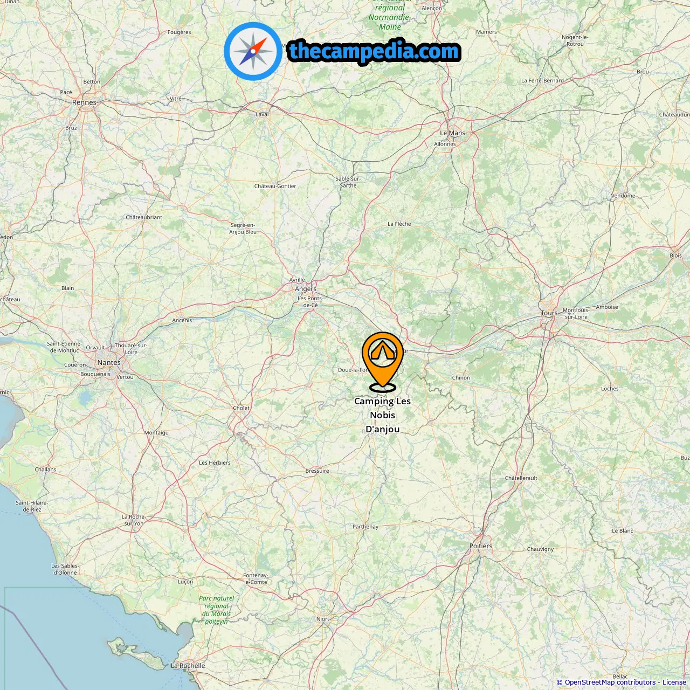Screen dimensions: 690x690
Task: Click the Niort town label
Action: (323, 619)
